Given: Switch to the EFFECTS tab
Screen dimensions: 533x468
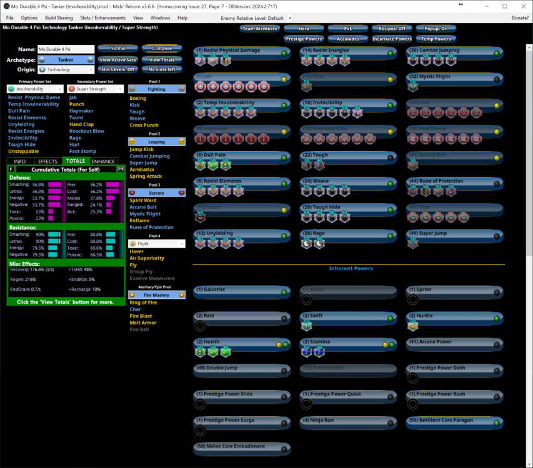Looking at the screenshot, I should click(x=47, y=162).
